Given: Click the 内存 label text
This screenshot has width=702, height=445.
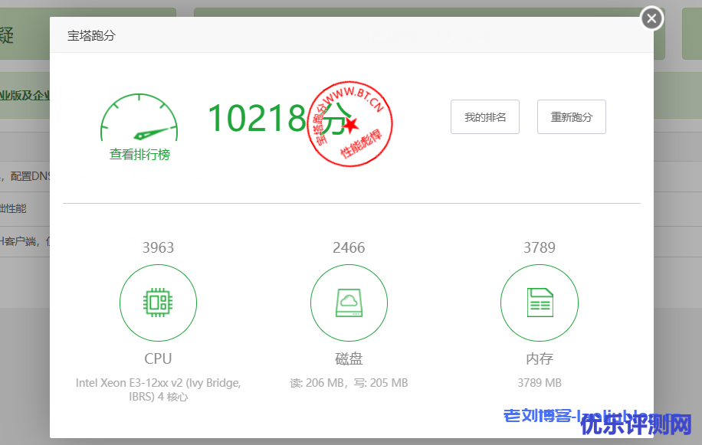Looking at the screenshot, I should pos(540,358).
